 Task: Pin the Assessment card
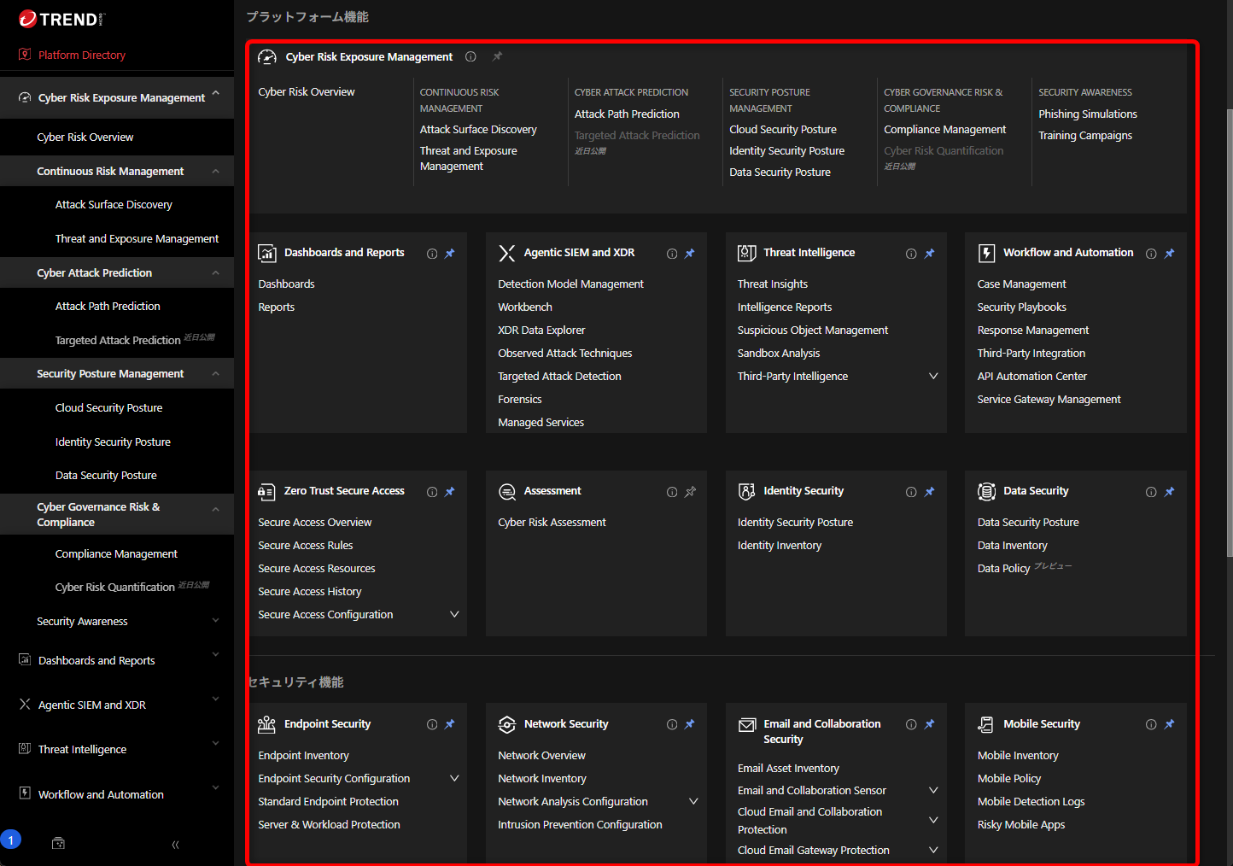[690, 492]
